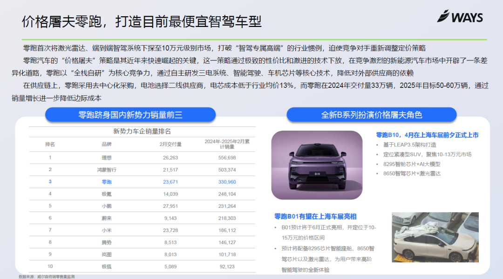The width and height of the screenshot is (503, 279).
Task: Click the column header 排名
Action: pyautogui.click(x=50, y=144)
